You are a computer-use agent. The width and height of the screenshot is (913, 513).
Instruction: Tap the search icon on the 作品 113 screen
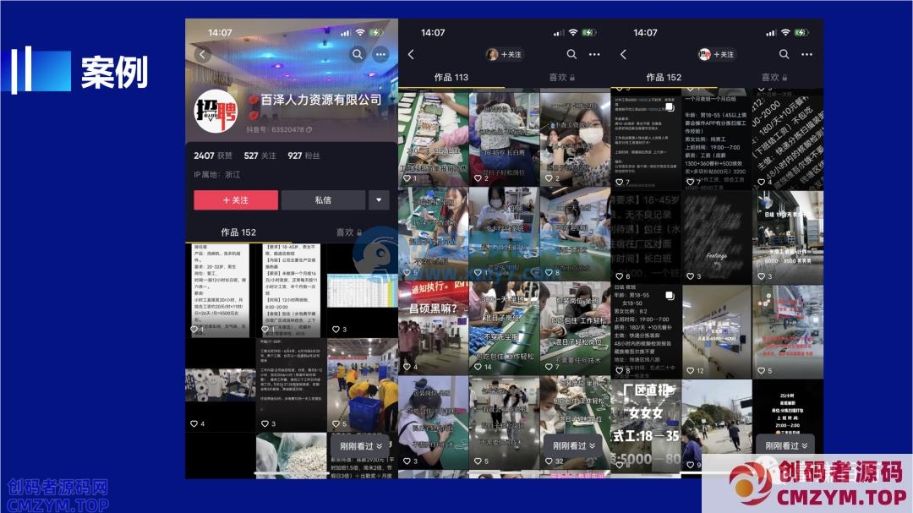571,54
